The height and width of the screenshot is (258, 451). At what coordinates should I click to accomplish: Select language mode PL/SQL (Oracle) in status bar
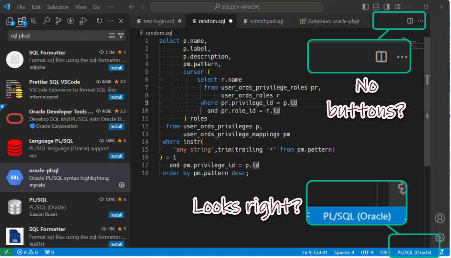(414, 253)
